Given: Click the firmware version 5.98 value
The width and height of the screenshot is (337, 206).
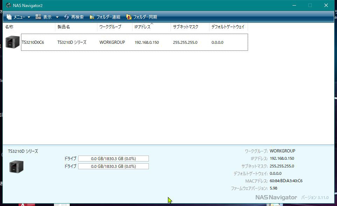Looking at the screenshot, I should pos(273,188).
